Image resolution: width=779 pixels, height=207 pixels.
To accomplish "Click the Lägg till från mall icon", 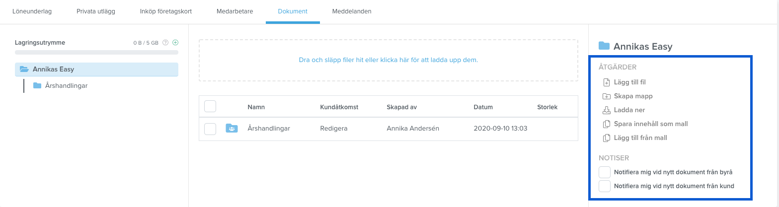I will [606, 138].
